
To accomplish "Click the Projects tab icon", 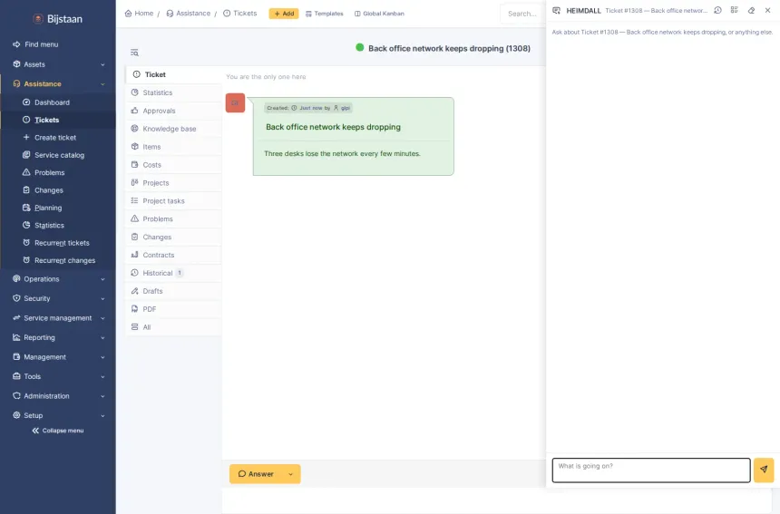I will tap(134, 183).
